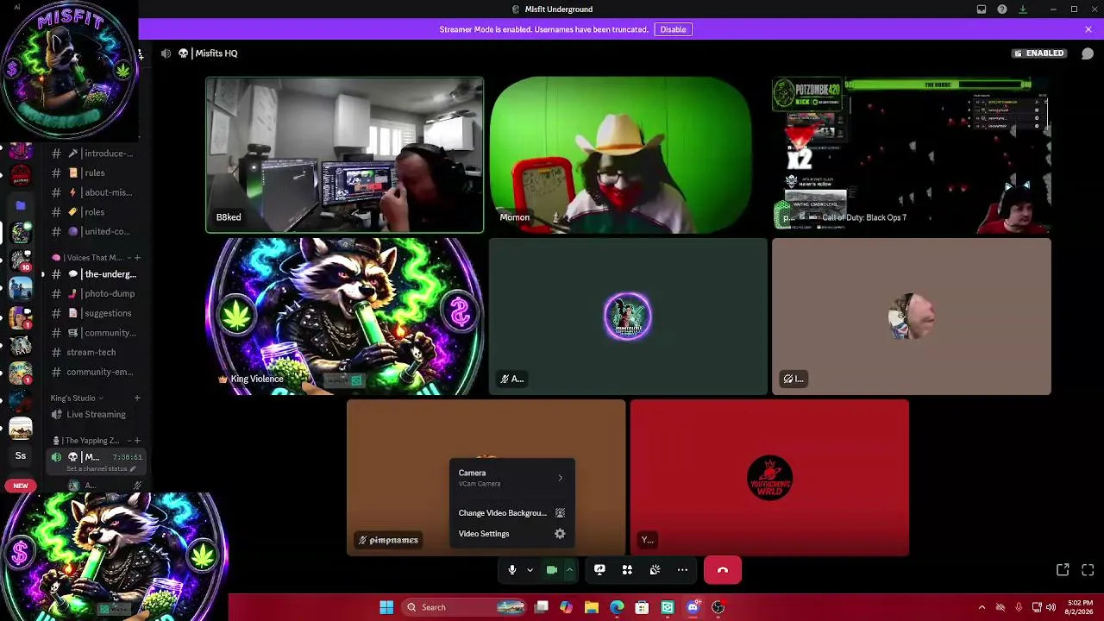Collapse the King's Studio category
The width and height of the screenshot is (1104, 621).
tap(77, 398)
